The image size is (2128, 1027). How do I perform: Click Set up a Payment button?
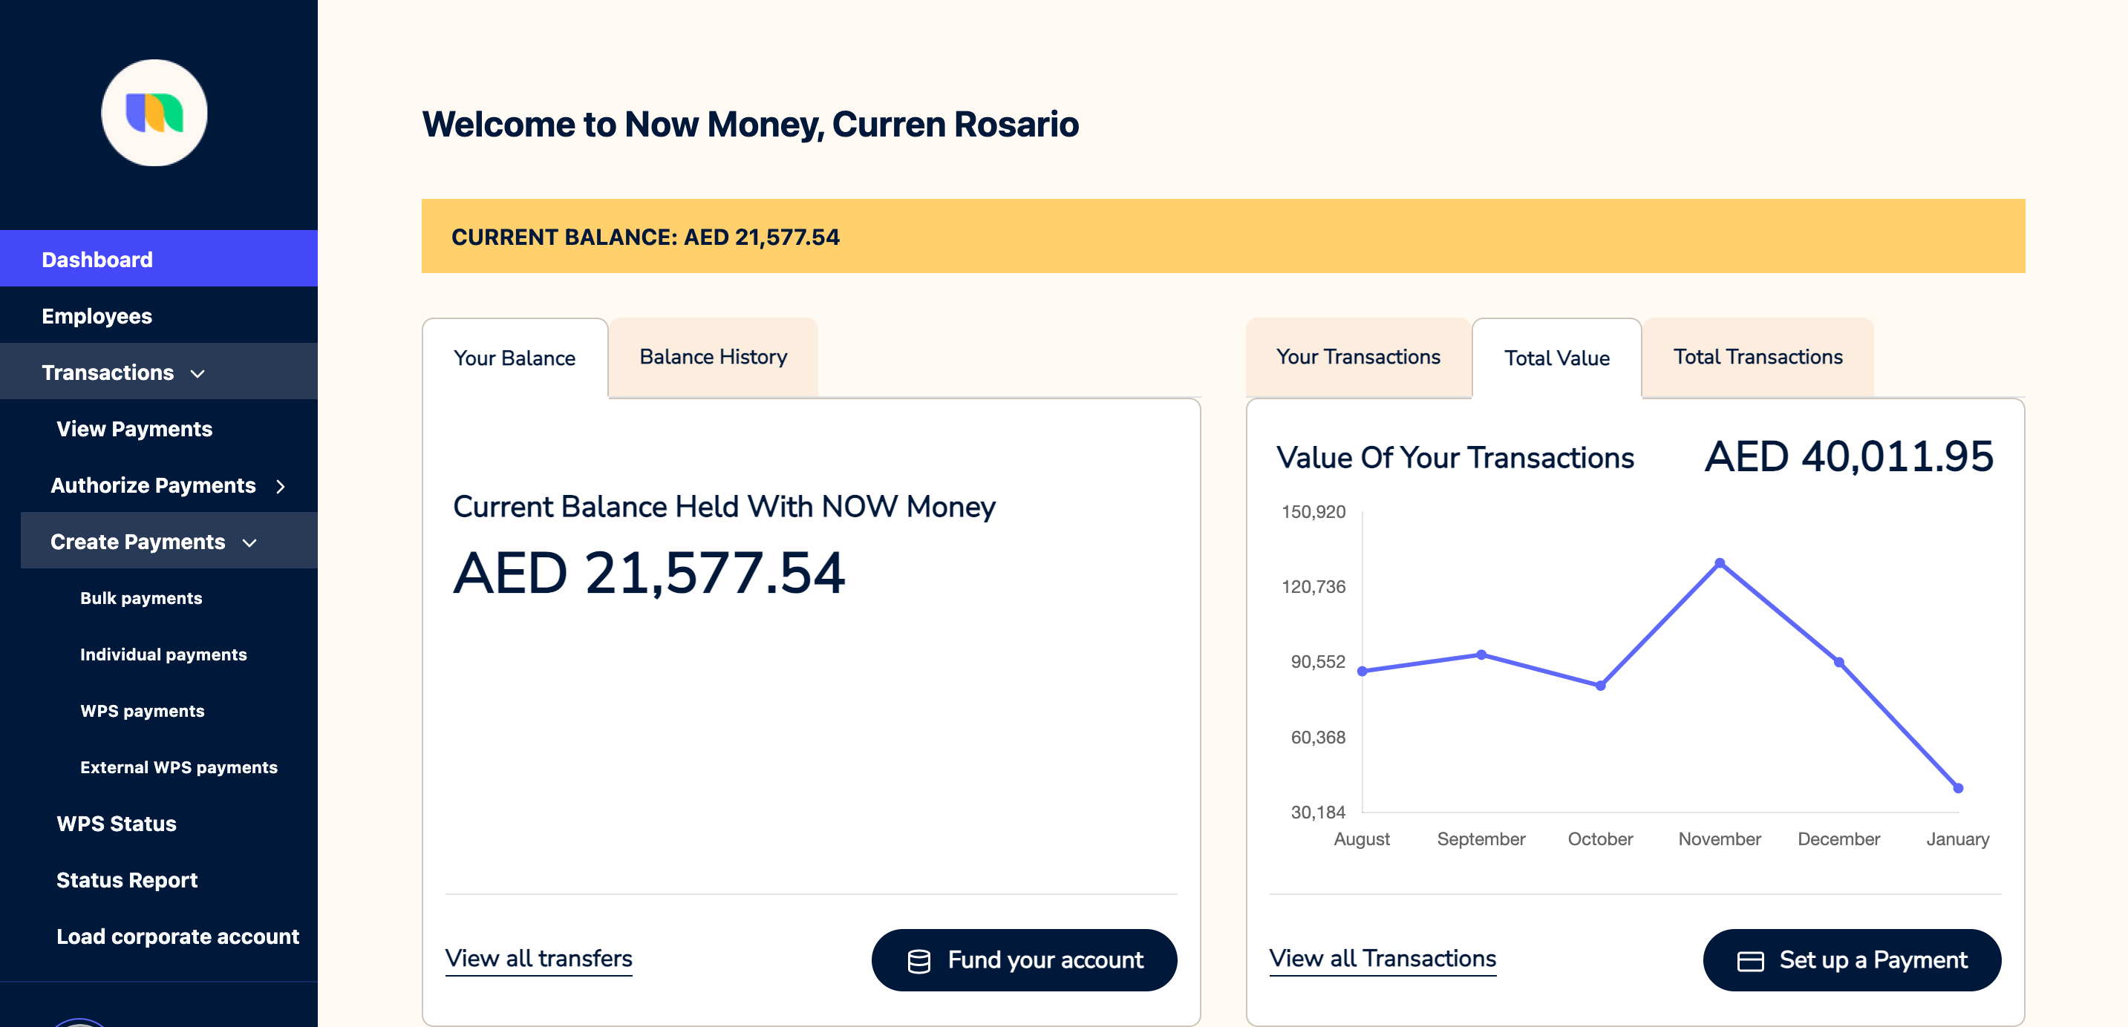(x=1852, y=960)
